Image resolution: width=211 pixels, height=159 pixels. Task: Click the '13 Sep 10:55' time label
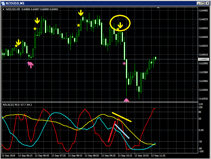(x=142, y=156)
